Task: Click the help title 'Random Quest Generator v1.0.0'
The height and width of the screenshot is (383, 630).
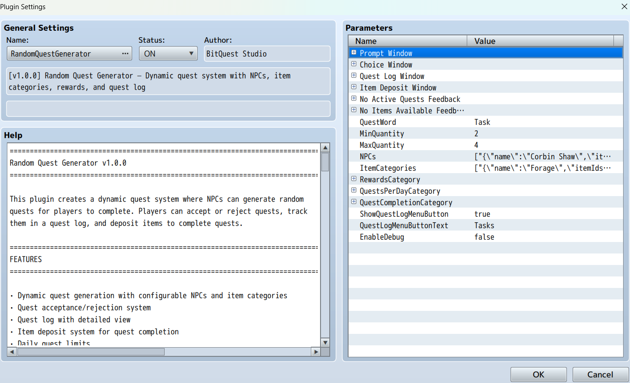Action: click(68, 163)
